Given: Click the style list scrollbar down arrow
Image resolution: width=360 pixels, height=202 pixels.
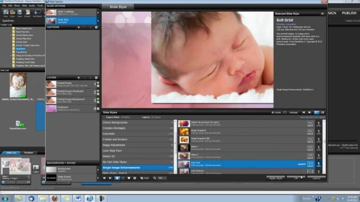Looking at the screenshot, I should tap(324, 172).
